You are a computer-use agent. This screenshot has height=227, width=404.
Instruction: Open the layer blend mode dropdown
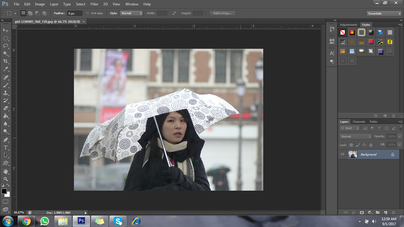[x=355, y=137]
